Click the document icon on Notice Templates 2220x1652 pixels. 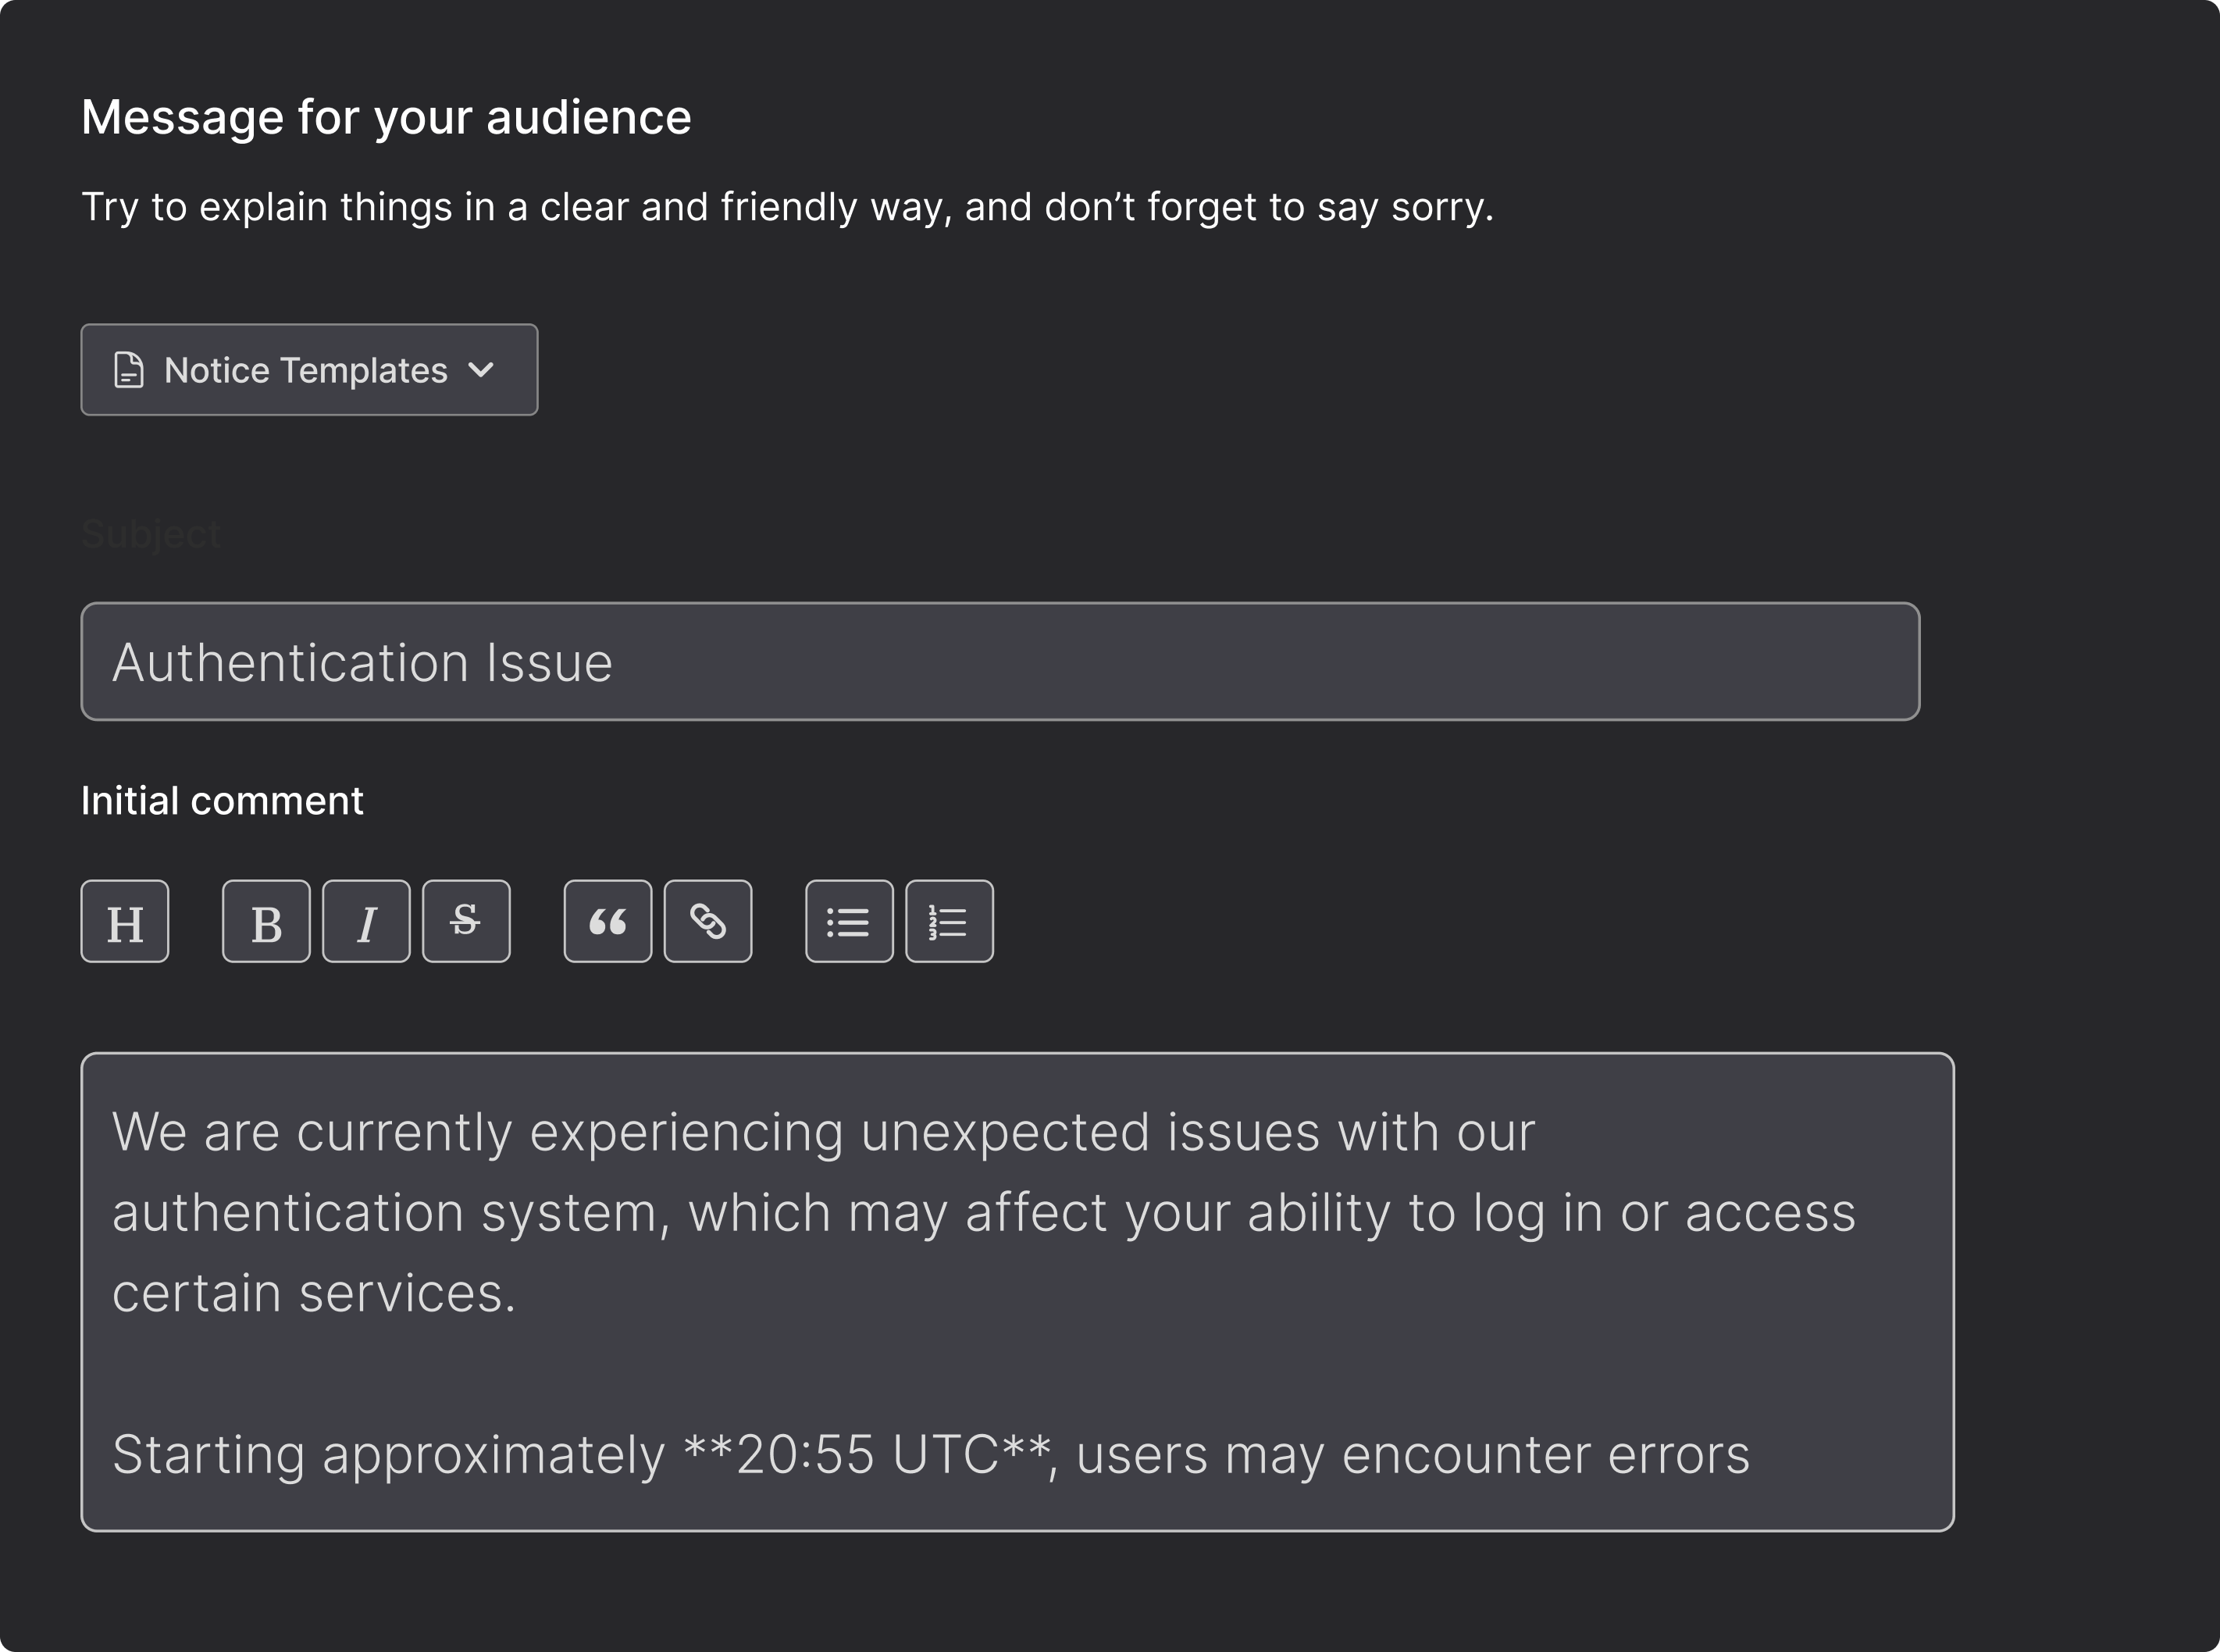click(x=127, y=369)
